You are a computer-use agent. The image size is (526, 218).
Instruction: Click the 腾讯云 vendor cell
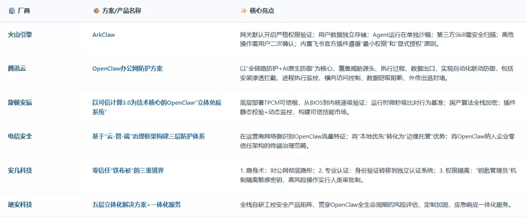(17, 68)
